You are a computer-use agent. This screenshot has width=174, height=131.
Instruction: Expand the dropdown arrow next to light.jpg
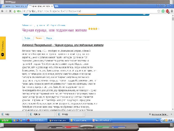56,114
